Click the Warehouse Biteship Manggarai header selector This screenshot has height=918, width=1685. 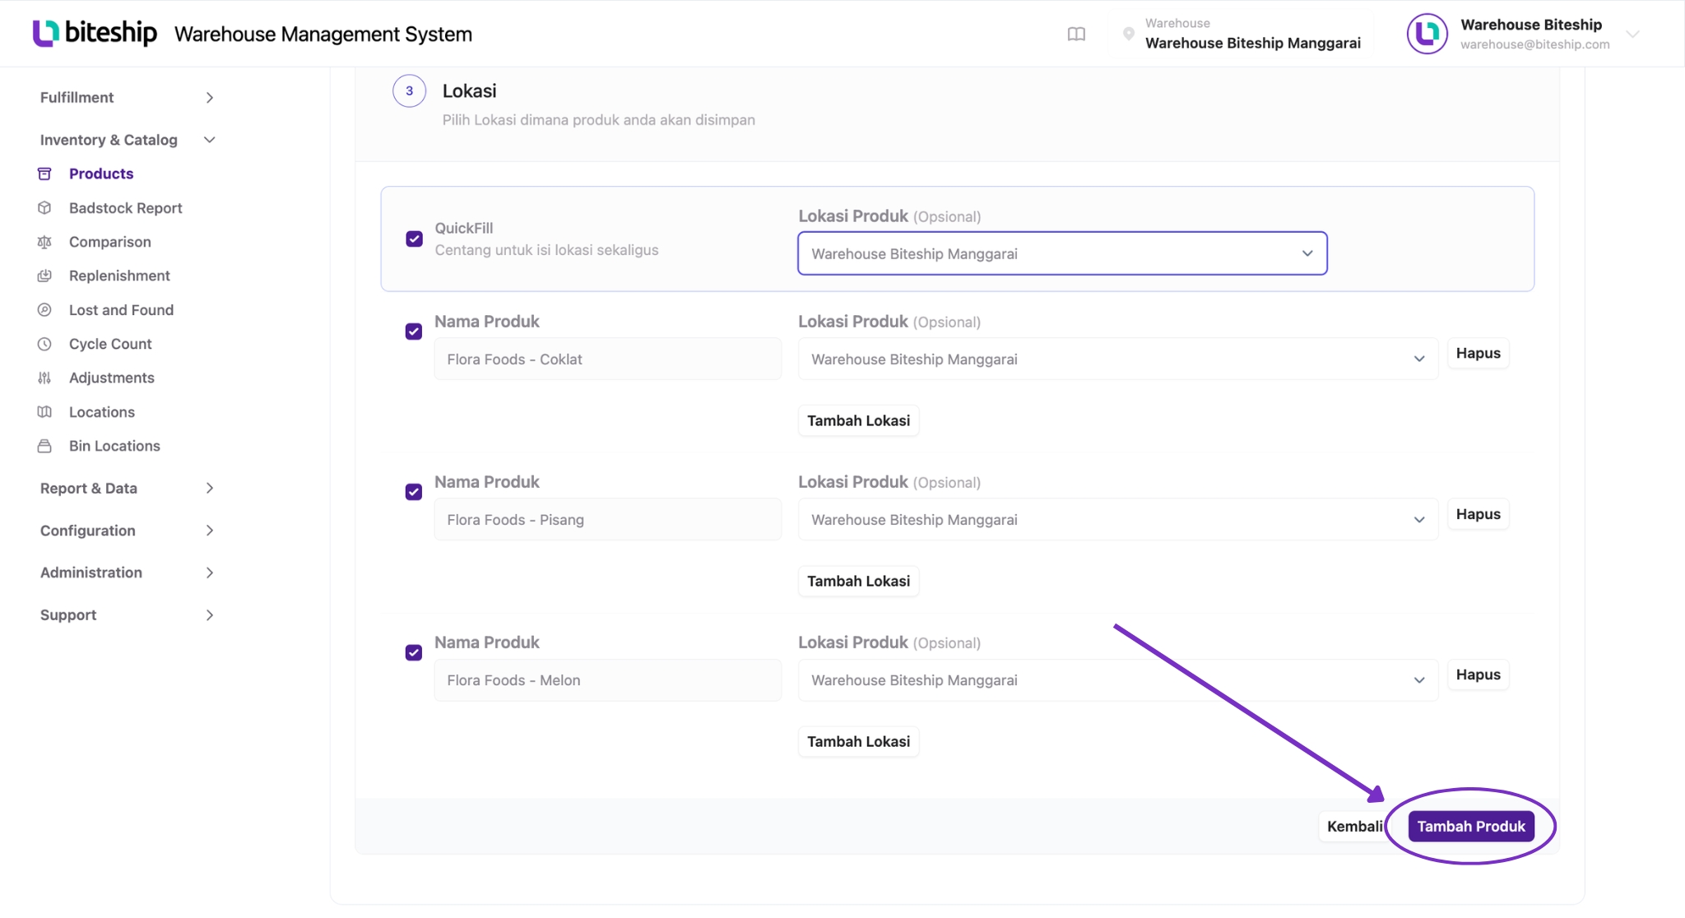[x=1242, y=34]
